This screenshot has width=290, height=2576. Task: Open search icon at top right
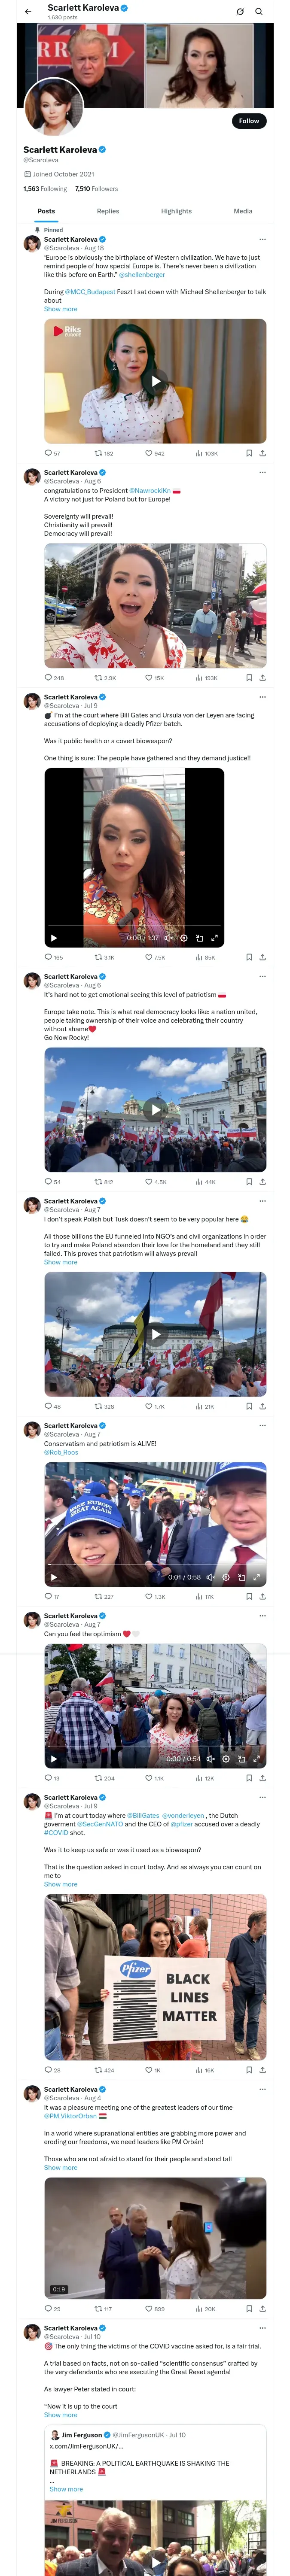pos(258,12)
